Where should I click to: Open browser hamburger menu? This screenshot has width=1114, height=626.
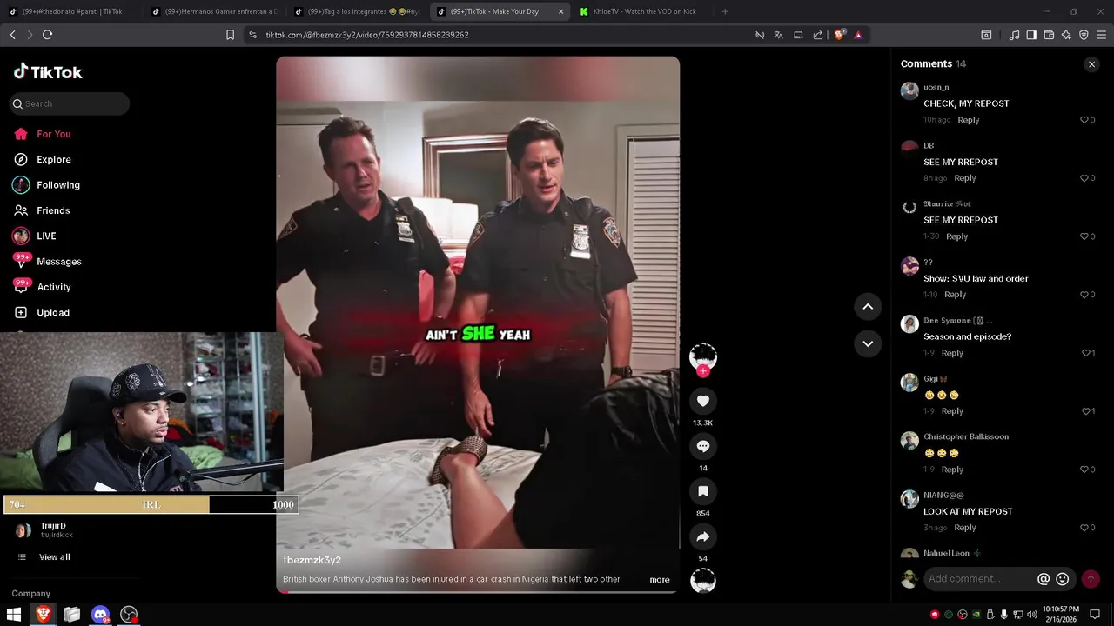tap(1101, 35)
